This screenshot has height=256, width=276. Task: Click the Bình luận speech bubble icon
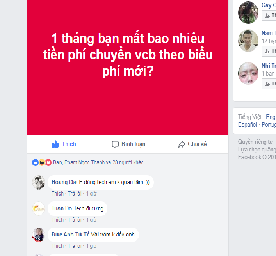(x=115, y=144)
